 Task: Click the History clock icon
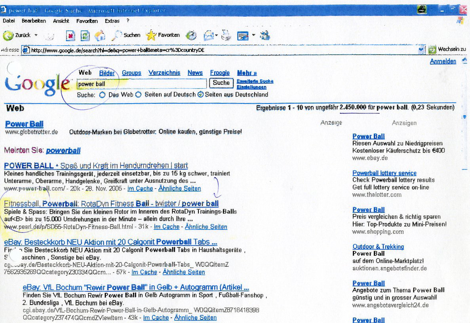[x=191, y=36]
